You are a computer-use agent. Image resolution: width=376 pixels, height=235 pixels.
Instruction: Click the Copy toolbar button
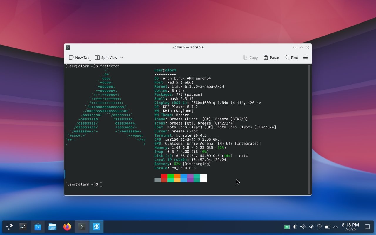click(250, 58)
